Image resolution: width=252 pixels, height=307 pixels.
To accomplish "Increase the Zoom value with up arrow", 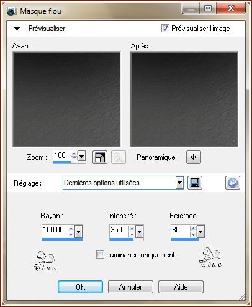I will (x=74, y=153).
